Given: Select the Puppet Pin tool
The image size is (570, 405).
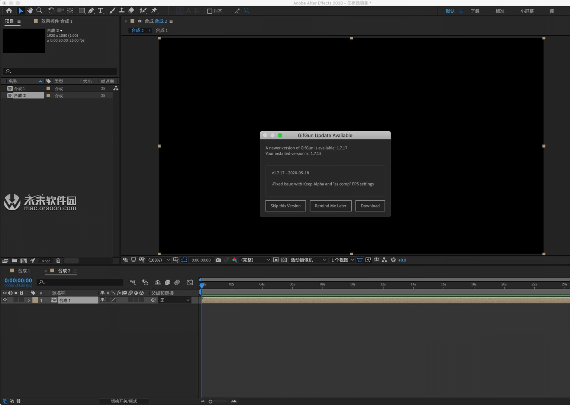Looking at the screenshot, I should pos(154,11).
